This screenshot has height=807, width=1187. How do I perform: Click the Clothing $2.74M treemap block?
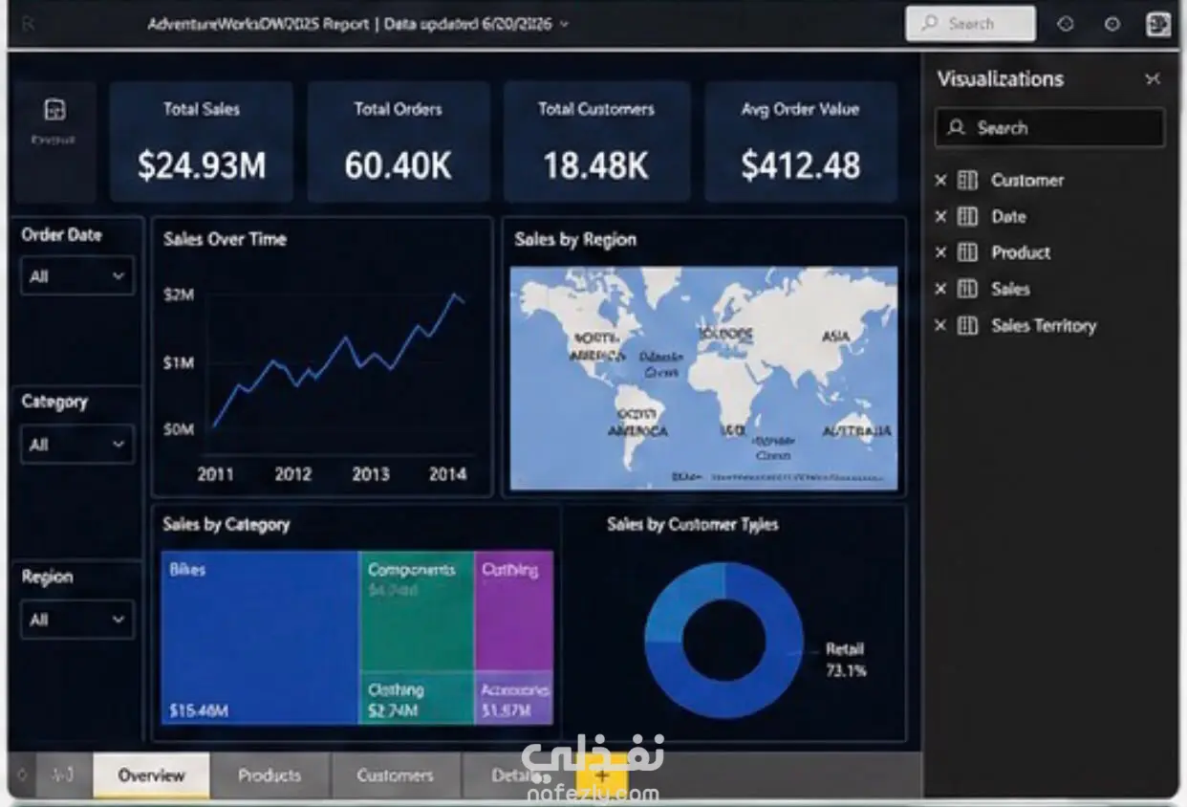pyautogui.click(x=417, y=699)
